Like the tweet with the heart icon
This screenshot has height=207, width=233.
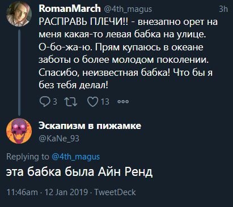pyautogui.click(x=93, y=102)
